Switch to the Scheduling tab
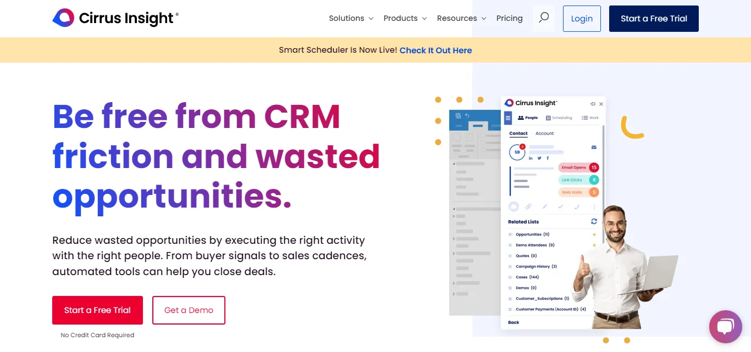Screen dimensions: 751x352 click(559, 118)
